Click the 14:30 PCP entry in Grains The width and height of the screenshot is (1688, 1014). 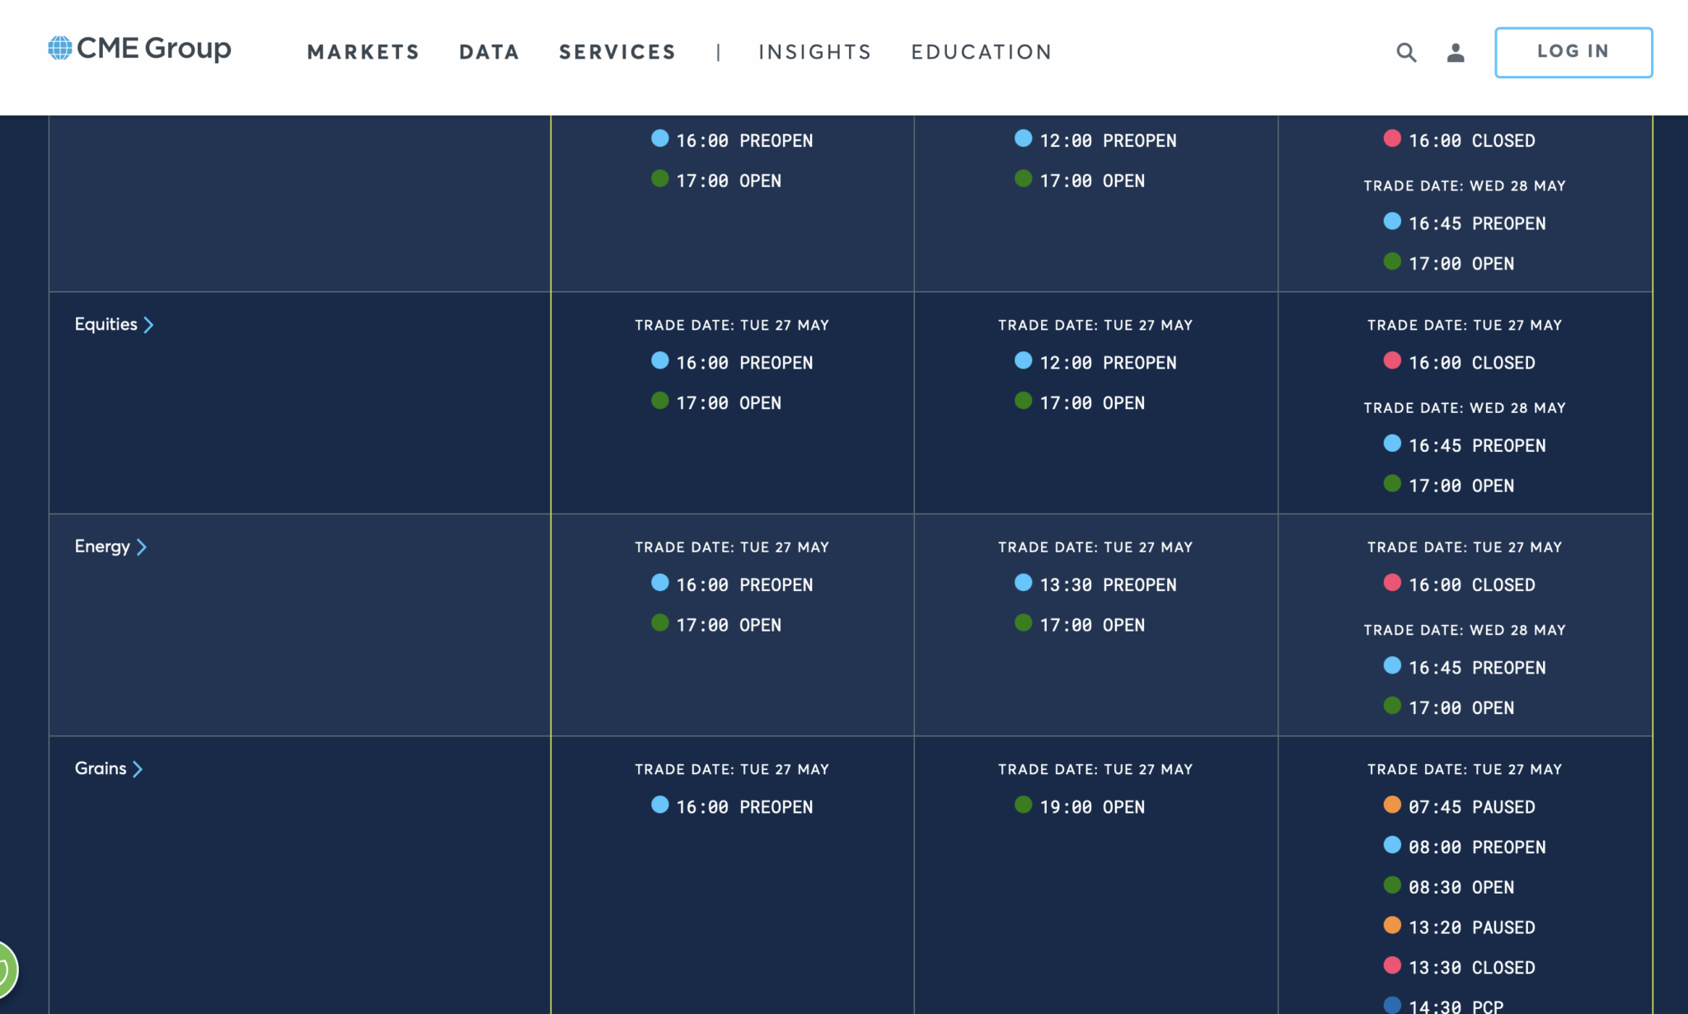1455,1006
